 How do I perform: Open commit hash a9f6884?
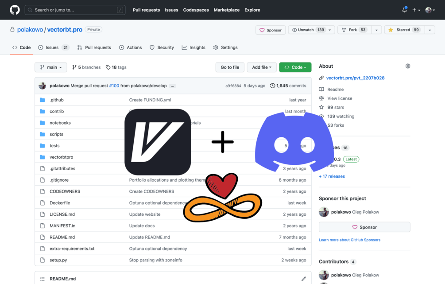point(233,86)
